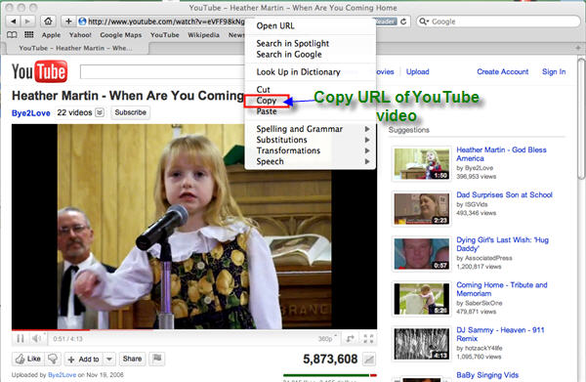
Task: Open Dad Surprises Son at School thumbnail
Action: [x=422, y=209]
